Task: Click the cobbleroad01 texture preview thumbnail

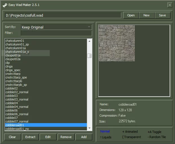Action: pyautogui.click(x=116, y=43)
